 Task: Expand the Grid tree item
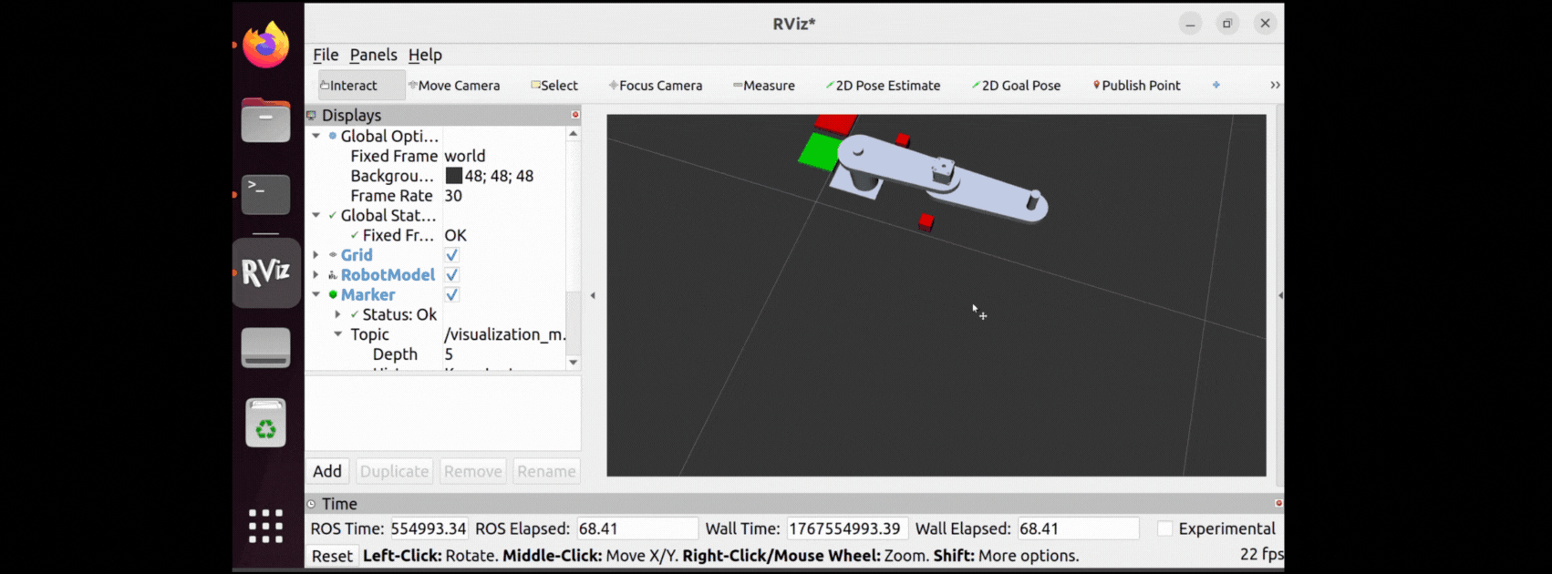point(316,255)
